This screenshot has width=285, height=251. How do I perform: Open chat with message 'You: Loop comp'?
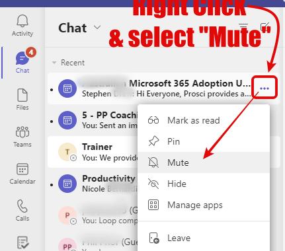93,215
